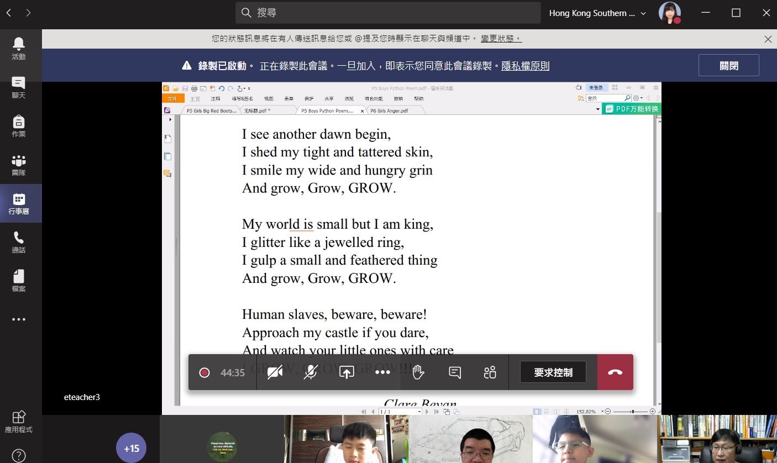
Task: Expand the hidden sidebar apps ellipsis
Action: tap(18, 319)
